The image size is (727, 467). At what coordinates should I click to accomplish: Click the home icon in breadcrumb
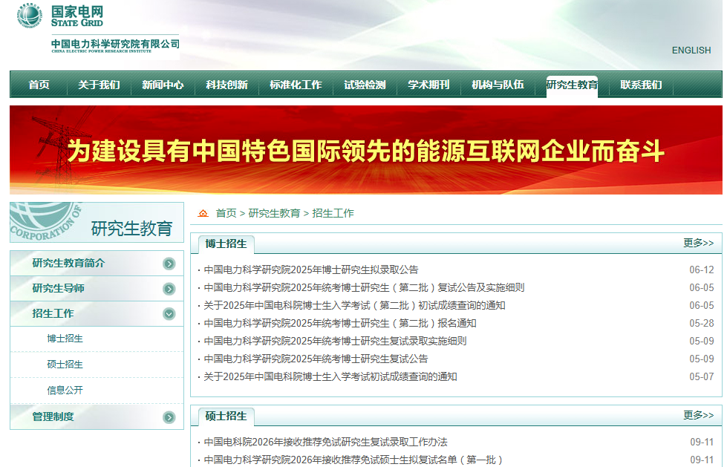(203, 214)
